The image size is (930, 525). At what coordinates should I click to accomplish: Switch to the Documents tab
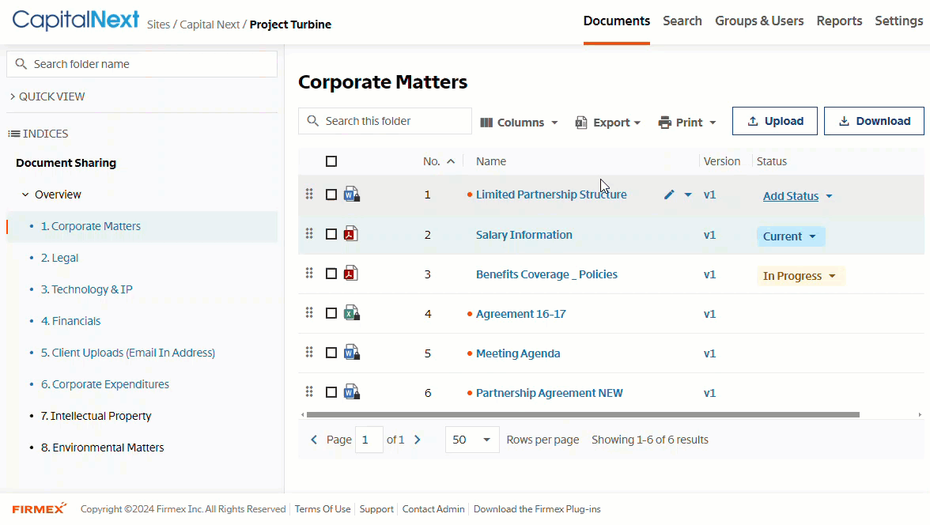(617, 21)
